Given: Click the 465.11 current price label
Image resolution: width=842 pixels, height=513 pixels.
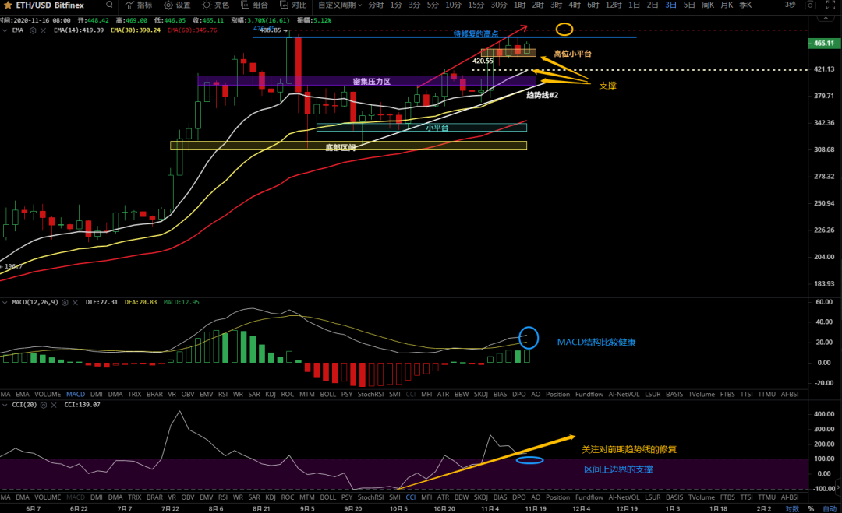Looking at the screenshot, I should coord(824,44).
